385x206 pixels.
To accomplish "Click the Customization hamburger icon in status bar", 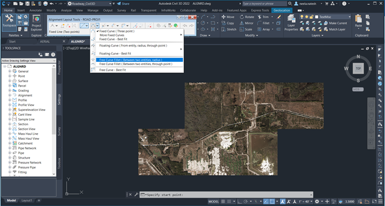I will (381, 202).
